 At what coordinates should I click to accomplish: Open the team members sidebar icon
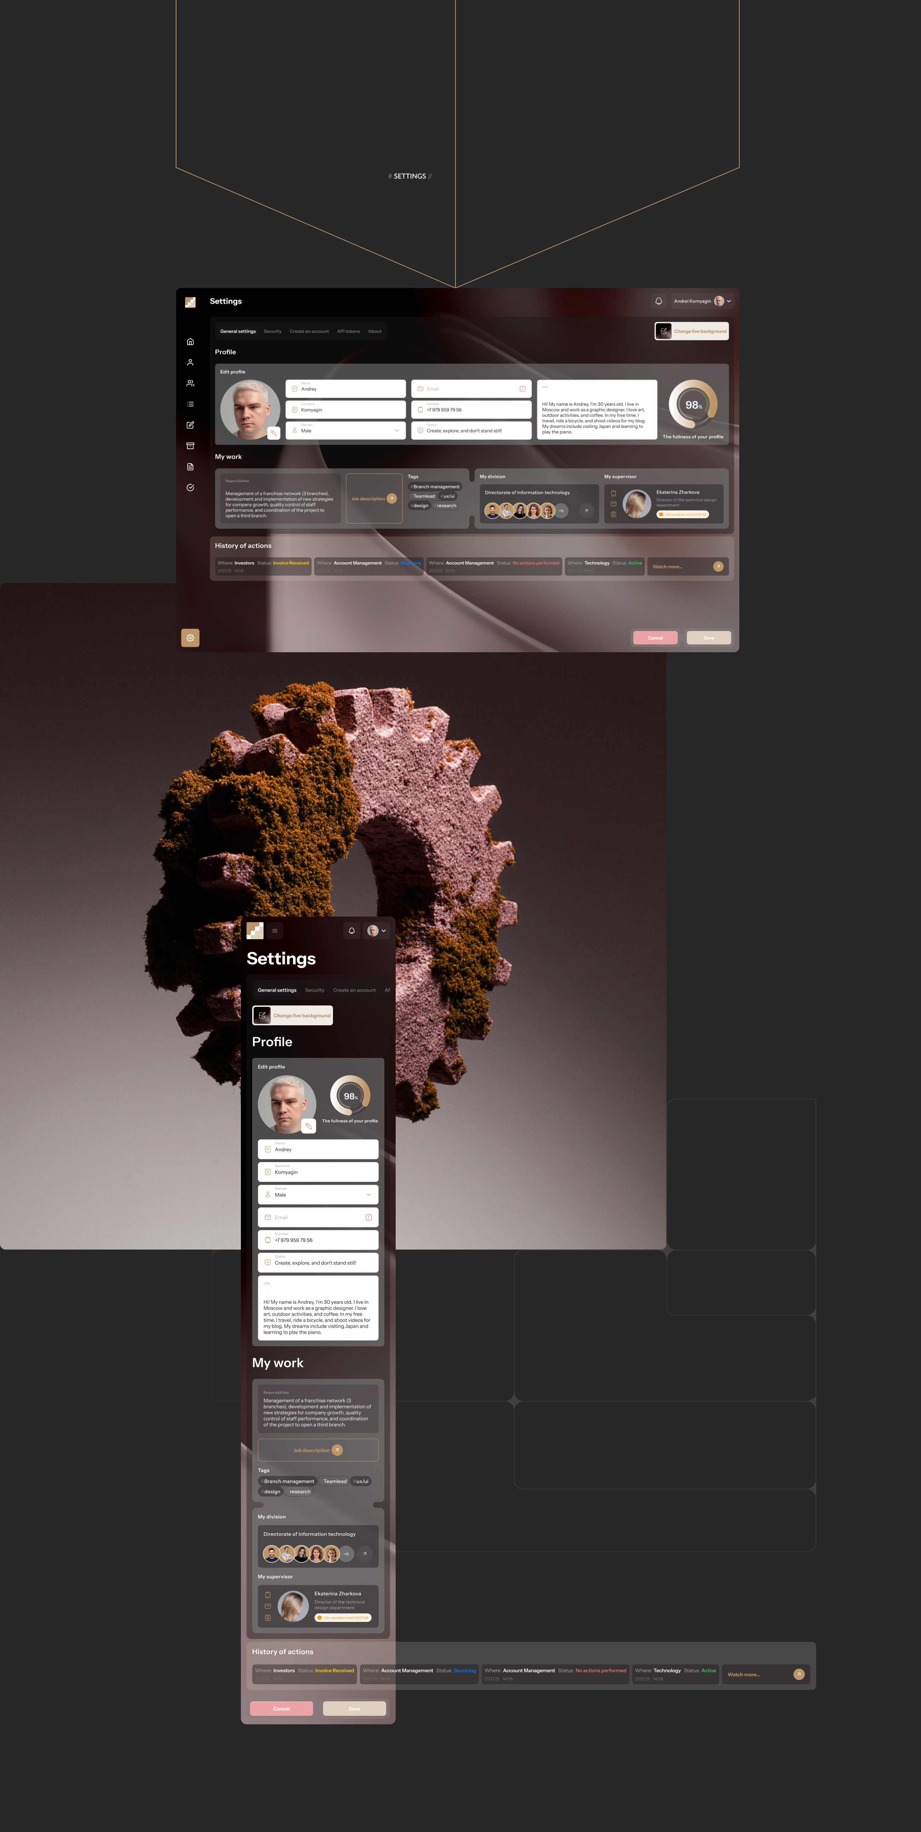click(190, 383)
